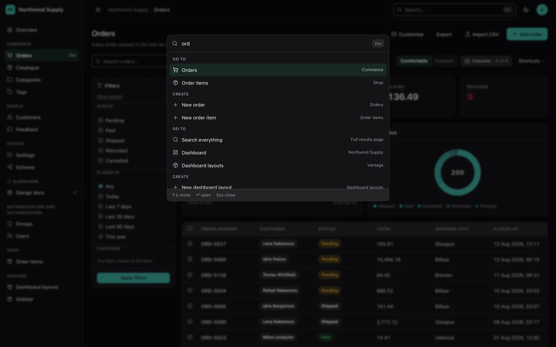Open Catalogue in the sidebar
Screen dimensions: 556x347
(x=42, y=68)
